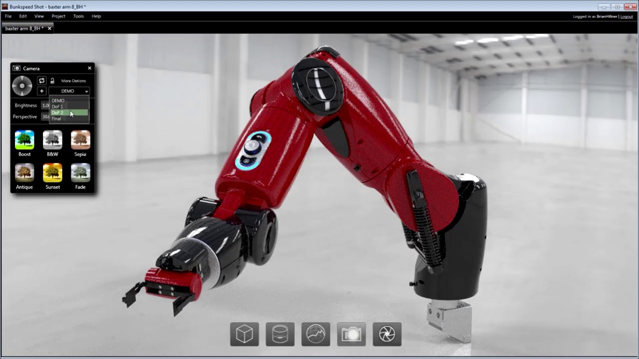
Task: Click the Brightness label
Action: [x=26, y=106]
